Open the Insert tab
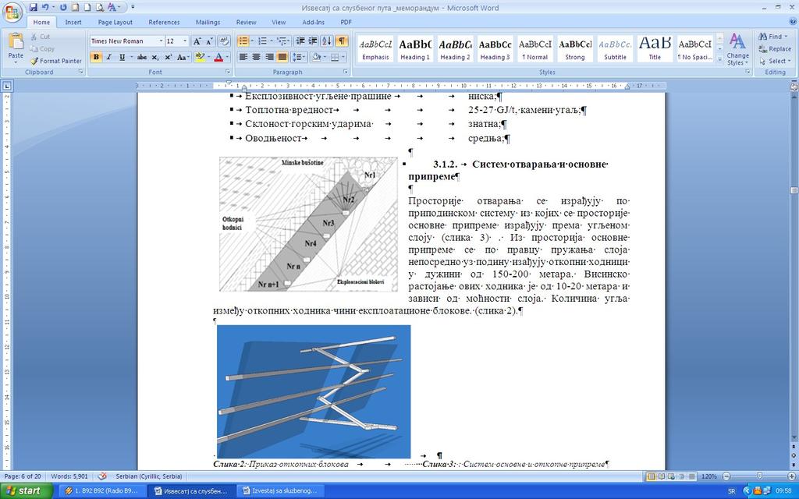 73,23
